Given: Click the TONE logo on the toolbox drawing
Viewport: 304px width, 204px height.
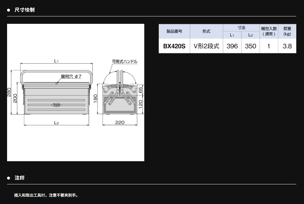Looking at the screenshot, I should point(57,105).
